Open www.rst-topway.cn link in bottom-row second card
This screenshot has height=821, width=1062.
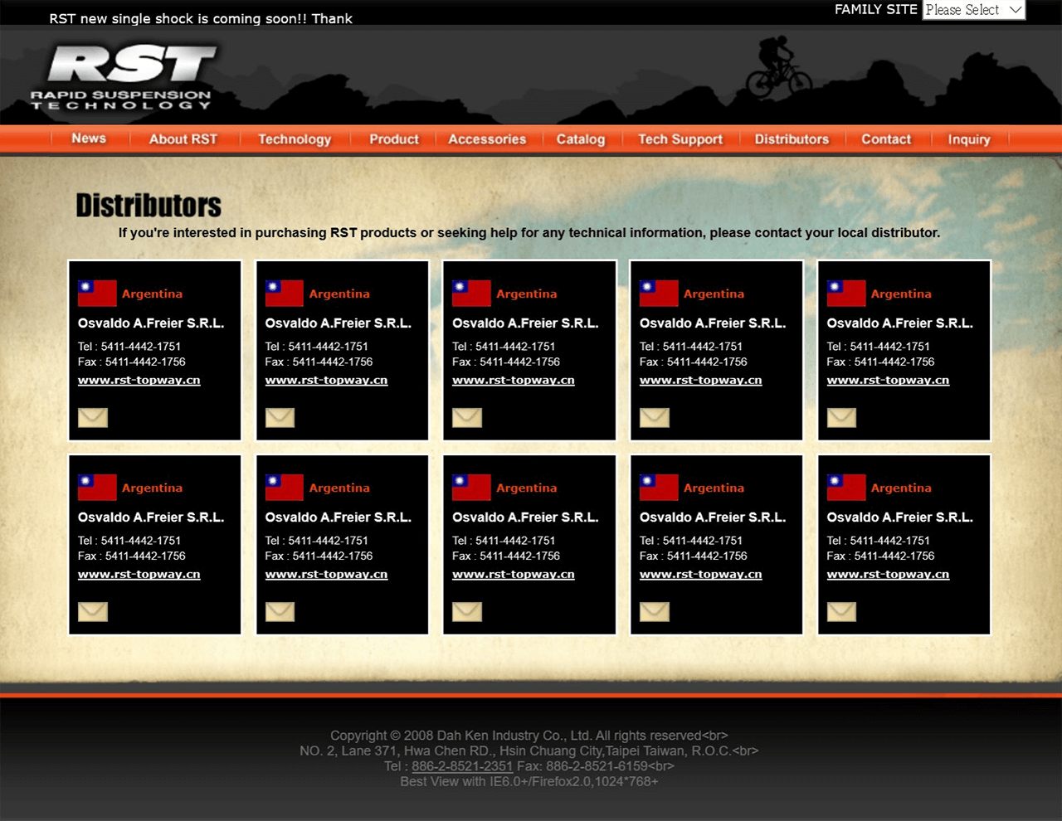[326, 575]
